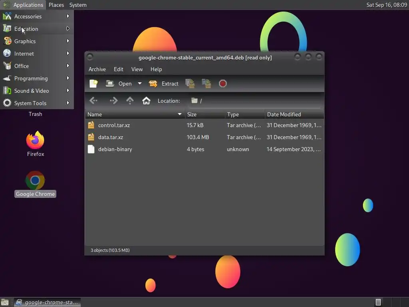Viewport: 409px width, 307px height.
Task: Sort by the Size column header
Action: [x=205, y=114]
